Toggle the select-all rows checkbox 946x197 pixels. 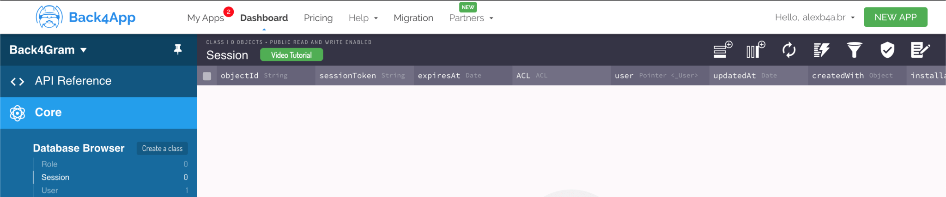point(207,76)
